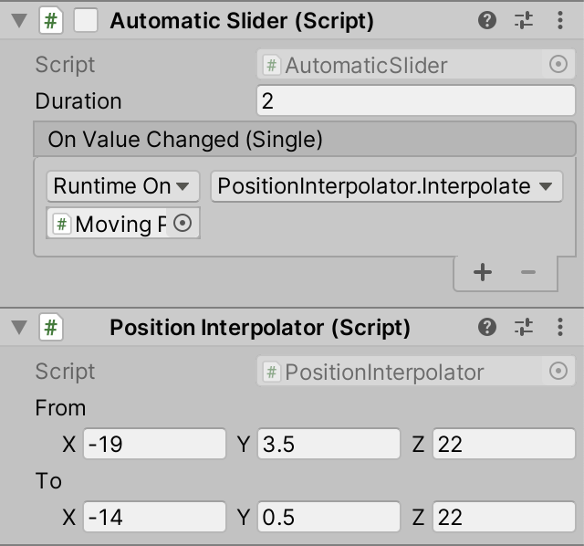Click the Duration input field
Image resolution: width=584 pixels, height=546 pixels.
click(415, 101)
